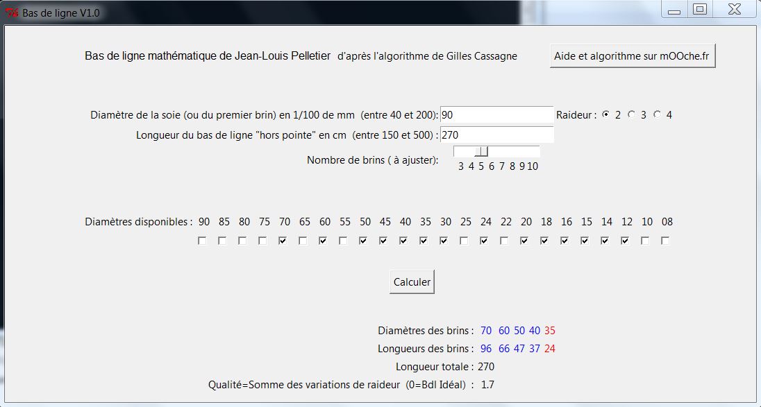Uncheck the diameter 18 checkbox
This screenshot has width=761, height=407.
click(x=544, y=241)
